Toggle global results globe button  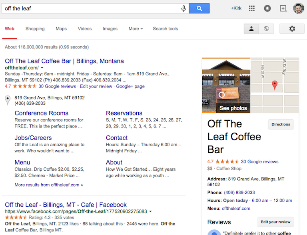click(266, 29)
